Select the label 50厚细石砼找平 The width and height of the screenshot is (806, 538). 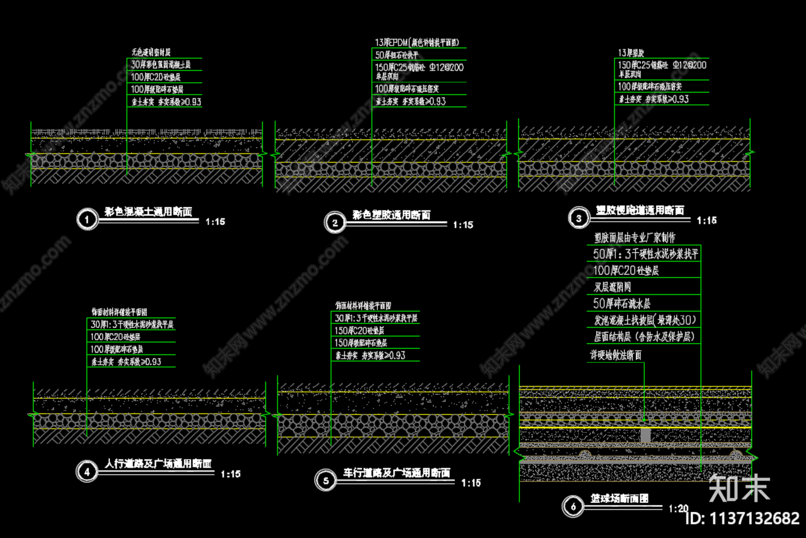(x=396, y=55)
